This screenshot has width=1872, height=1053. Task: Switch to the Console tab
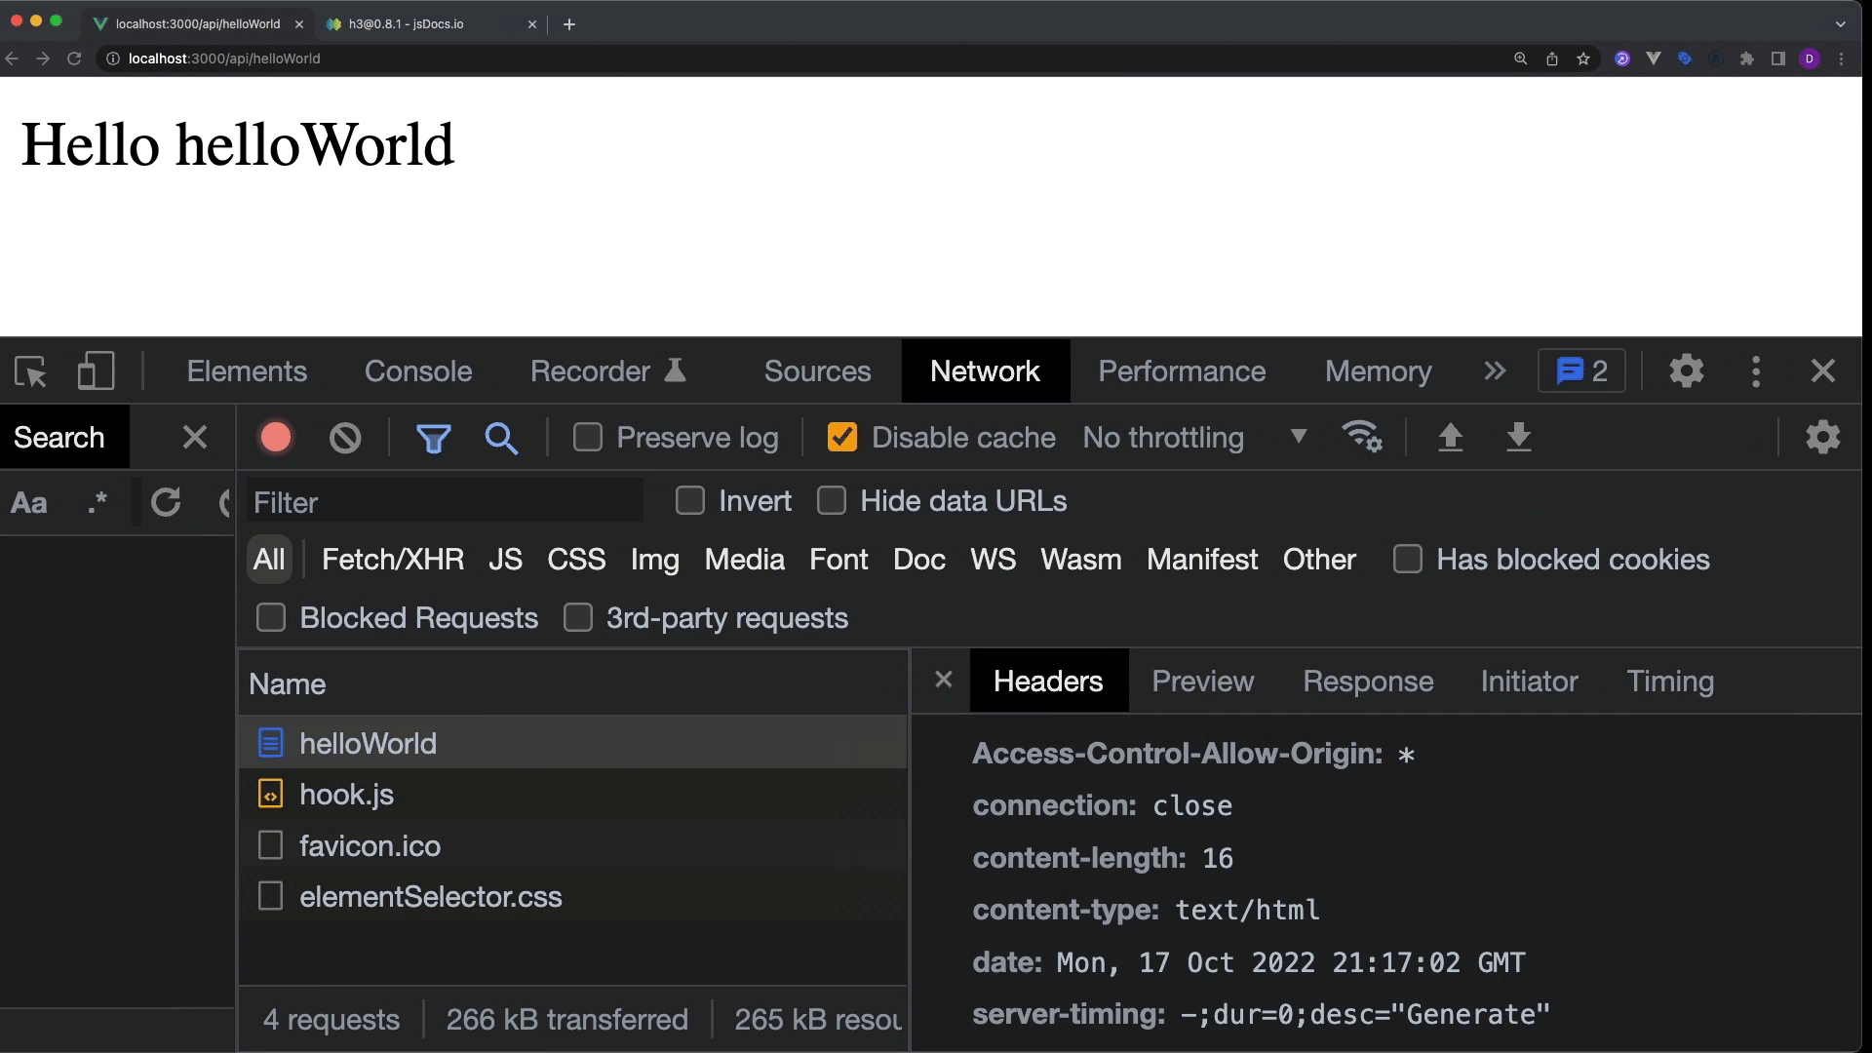click(x=418, y=371)
